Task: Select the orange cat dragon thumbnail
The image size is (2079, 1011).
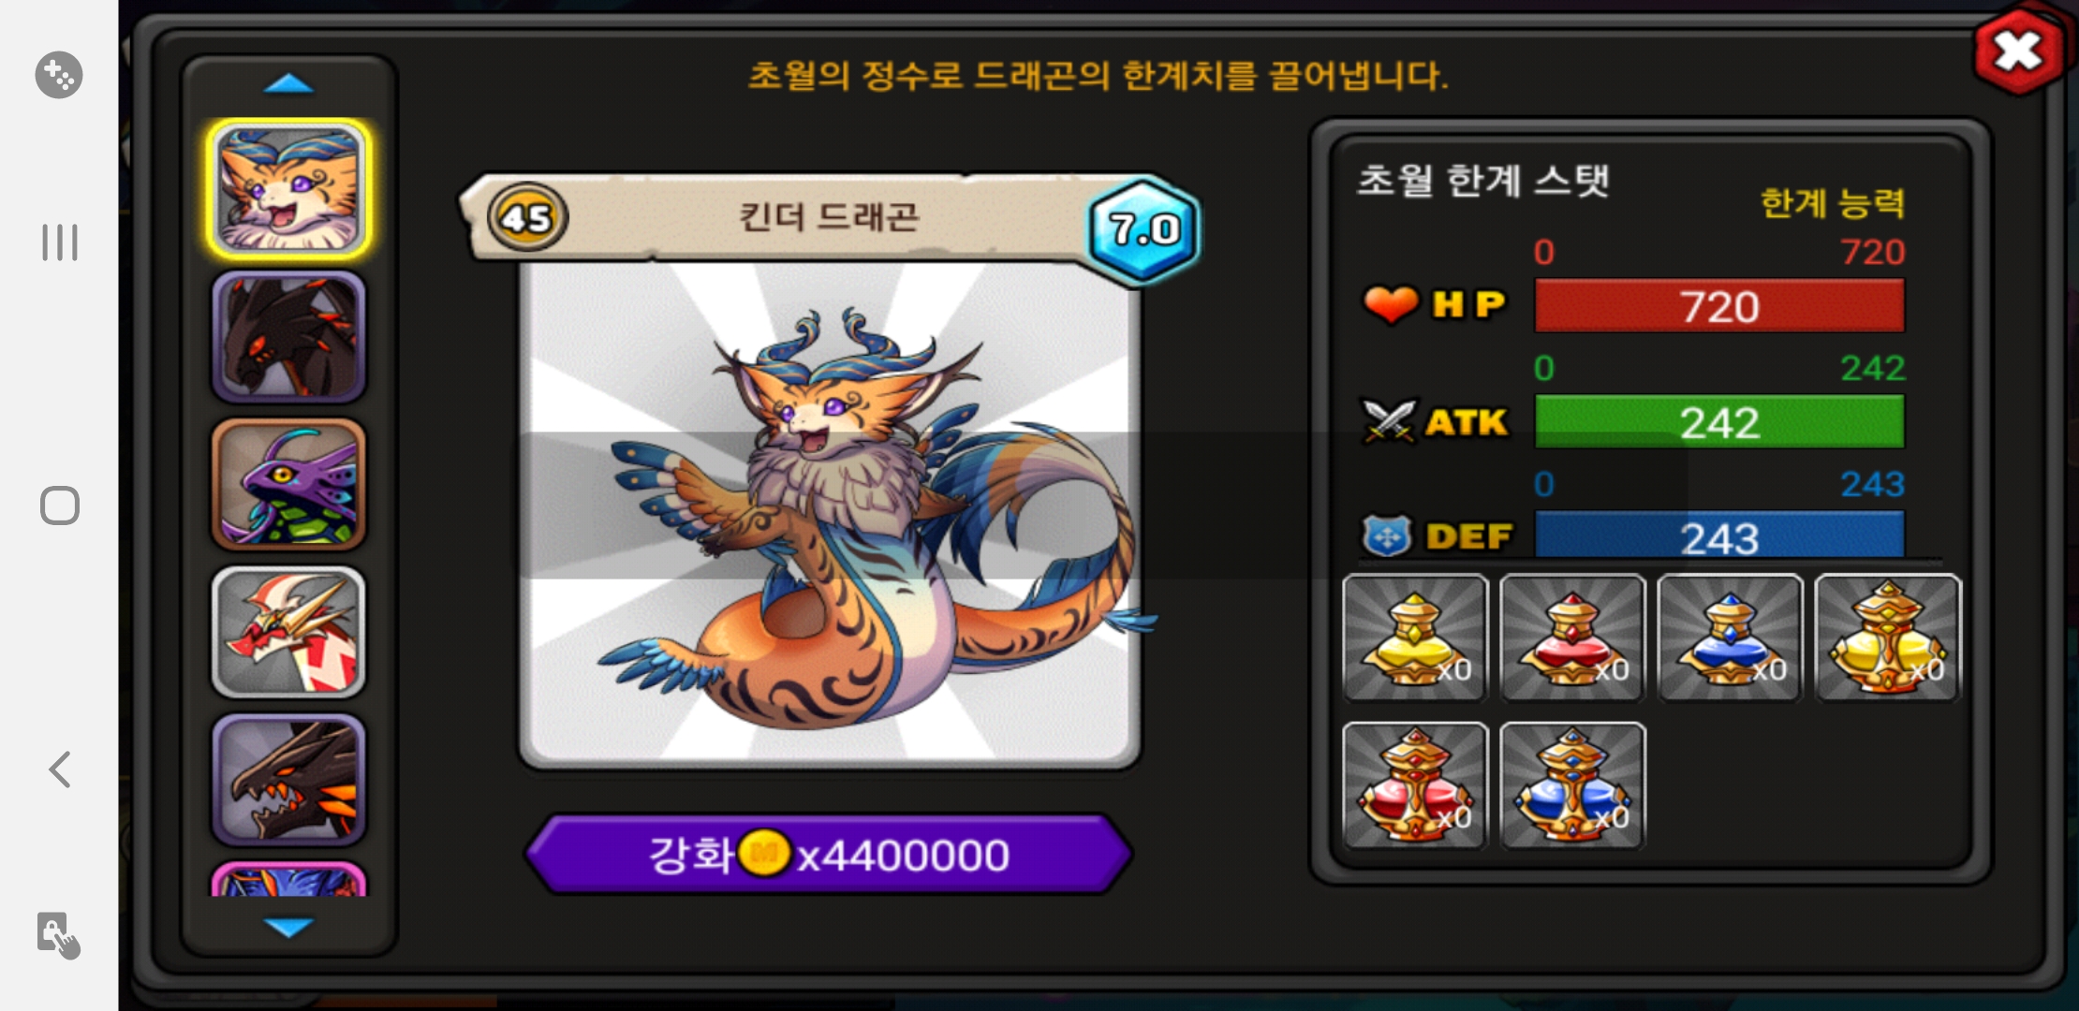Action: tap(288, 190)
